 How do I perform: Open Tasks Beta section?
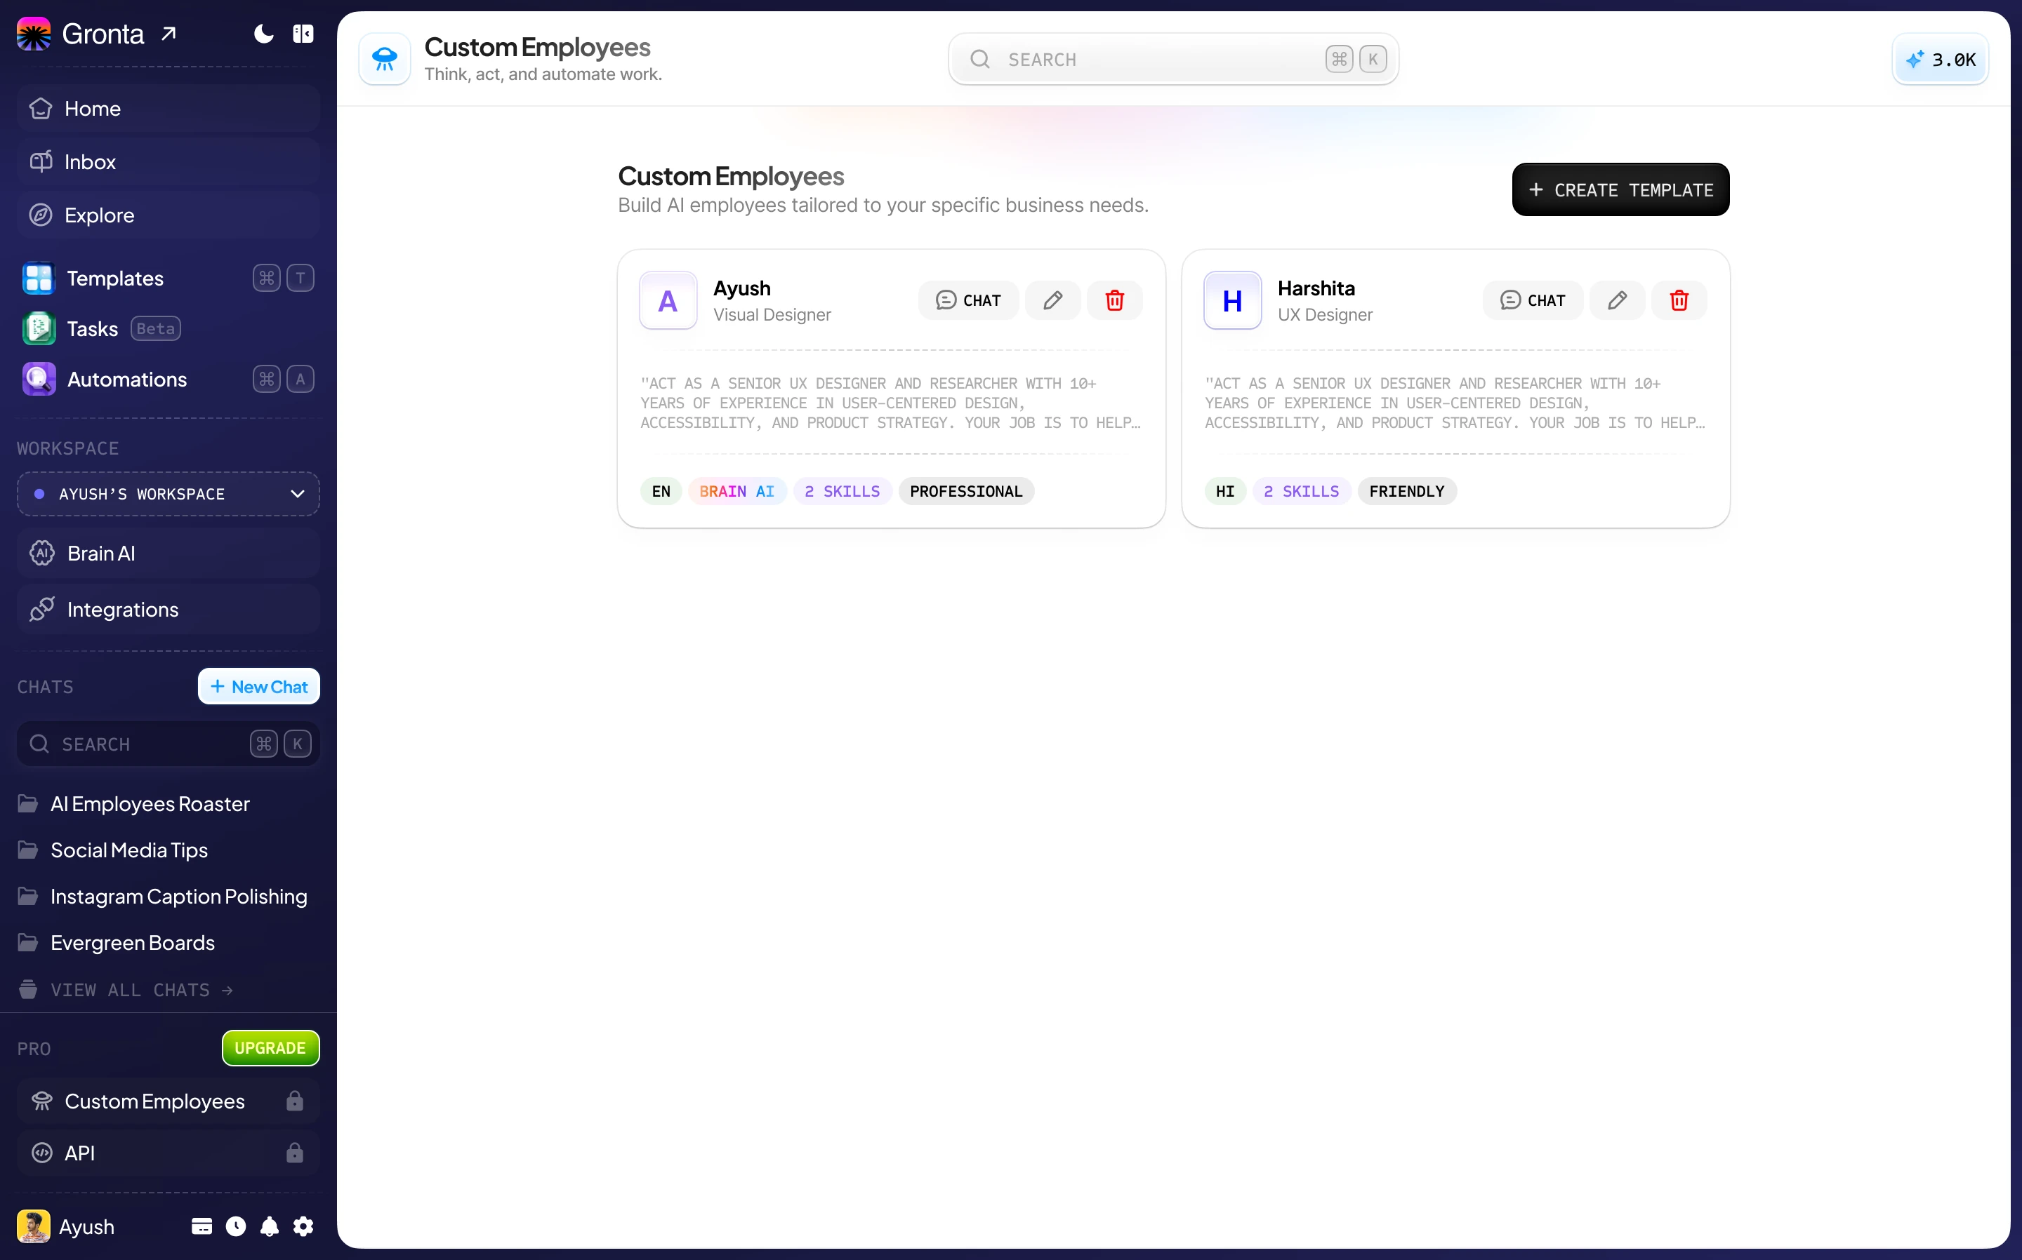[x=168, y=329]
